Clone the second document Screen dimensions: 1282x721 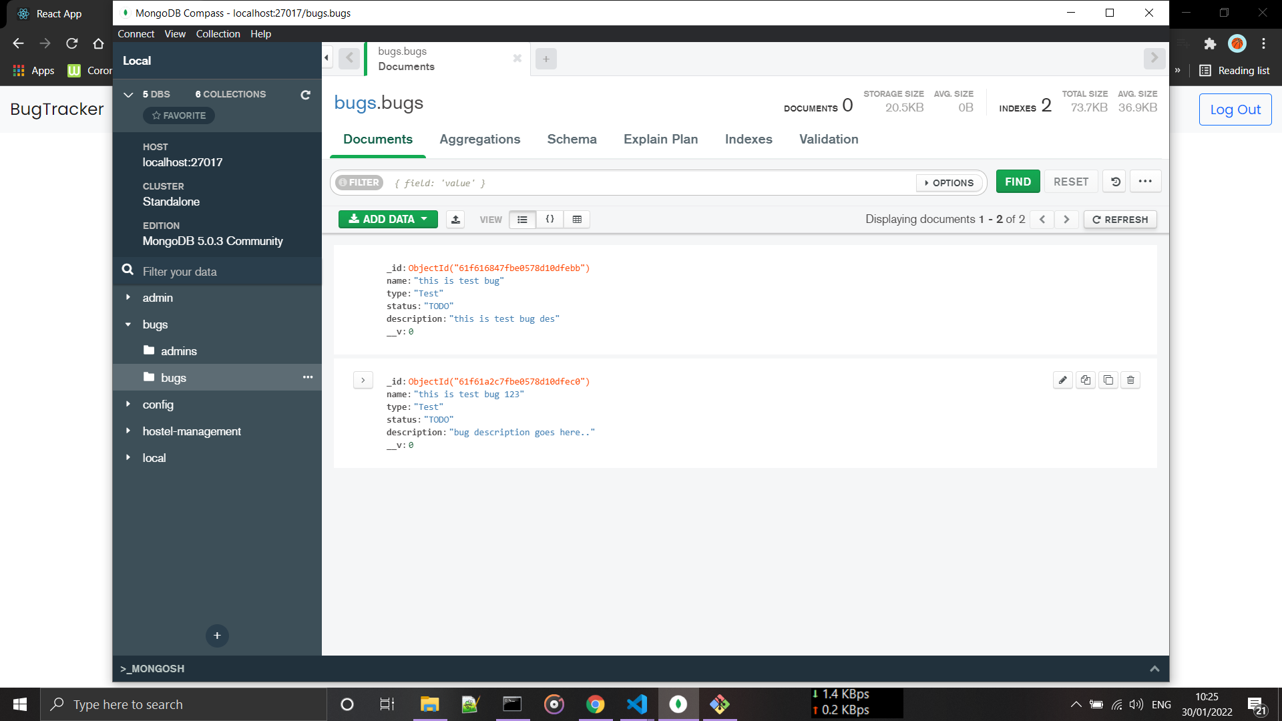click(x=1108, y=380)
